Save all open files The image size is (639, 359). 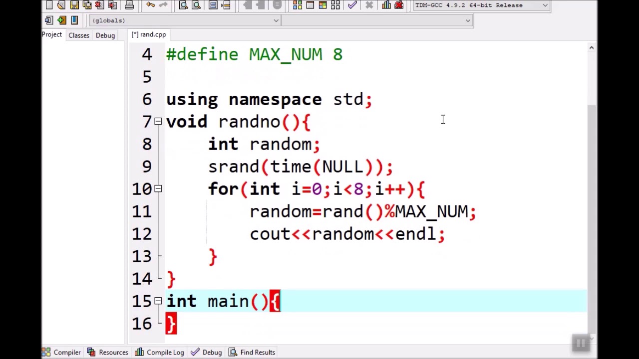(87, 5)
